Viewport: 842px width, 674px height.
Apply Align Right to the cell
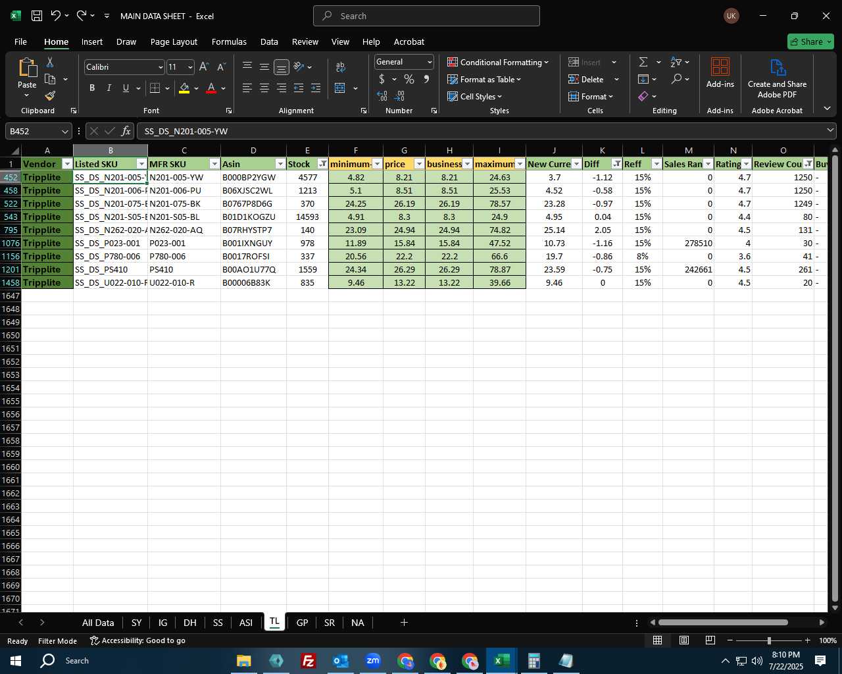[x=281, y=88]
